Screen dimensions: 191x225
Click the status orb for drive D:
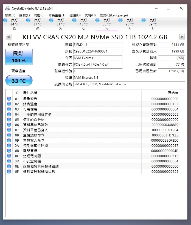pyautogui.click(x=5, y=20)
